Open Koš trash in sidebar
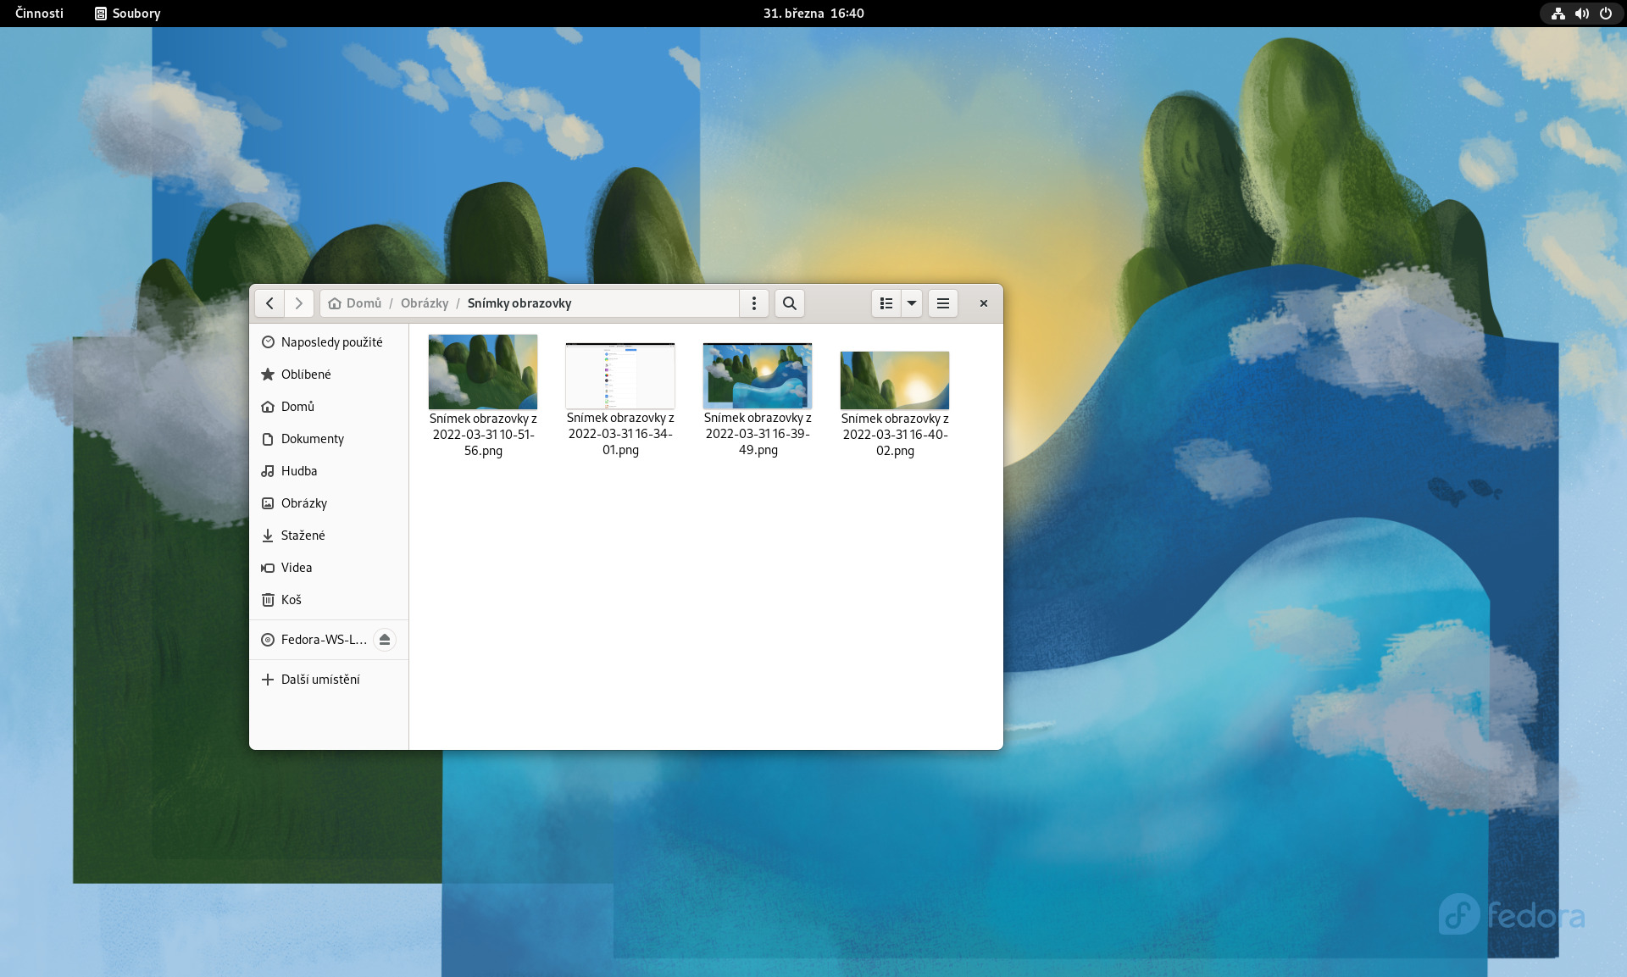 tap(291, 600)
